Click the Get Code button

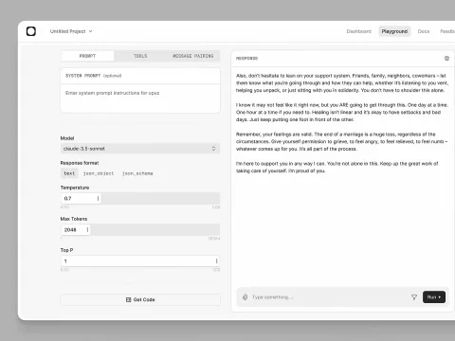coord(140,299)
